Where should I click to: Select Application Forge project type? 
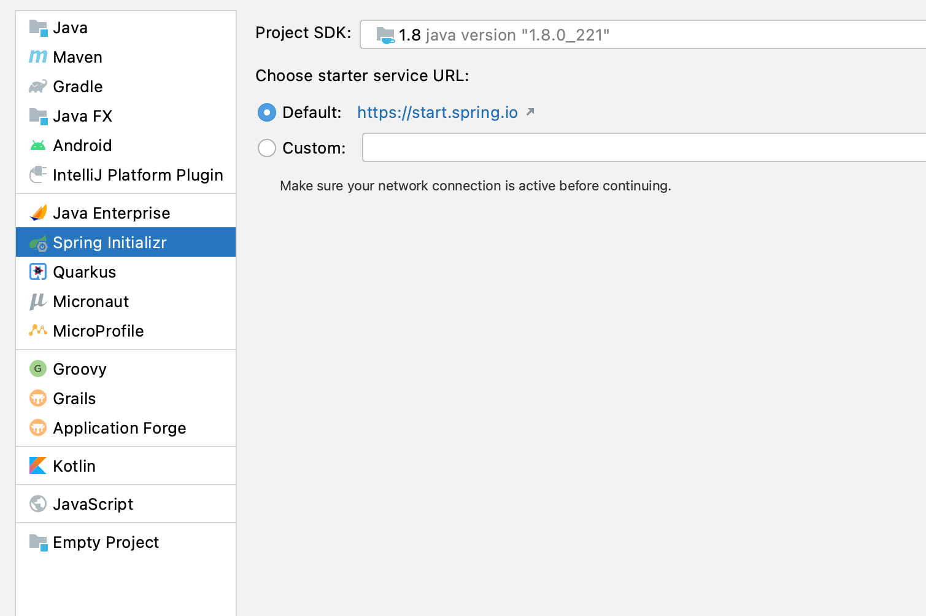coord(126,428)
